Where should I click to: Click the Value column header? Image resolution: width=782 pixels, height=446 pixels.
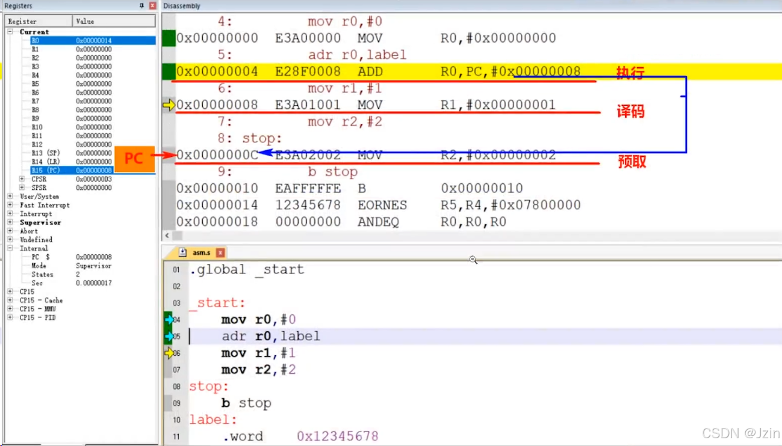click(x=114, y=21)
